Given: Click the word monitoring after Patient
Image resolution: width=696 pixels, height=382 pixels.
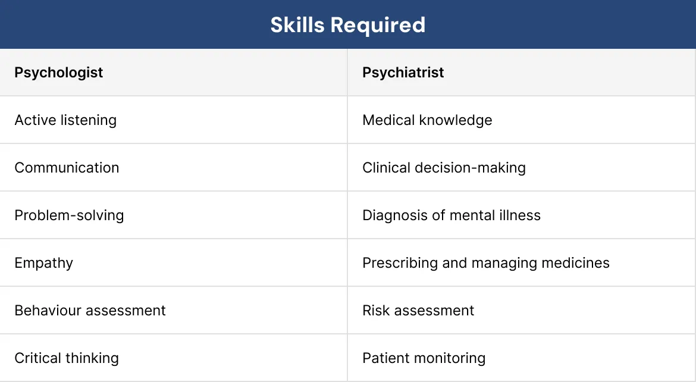Looking at the screenshot, I should point(447,358).
